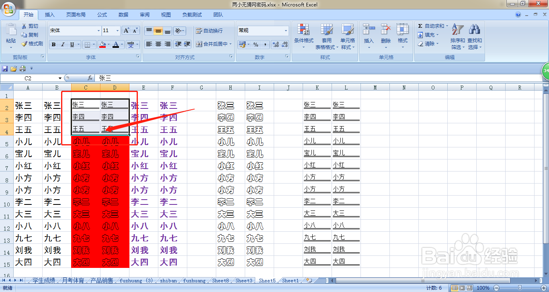The height and width of the screenshot is (292, 549).
Task: Click the Insert cells (插入) icon
Action: pyautogui.click(x=369, y=29)
